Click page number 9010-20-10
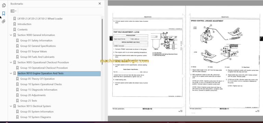 tap(147, 109)
